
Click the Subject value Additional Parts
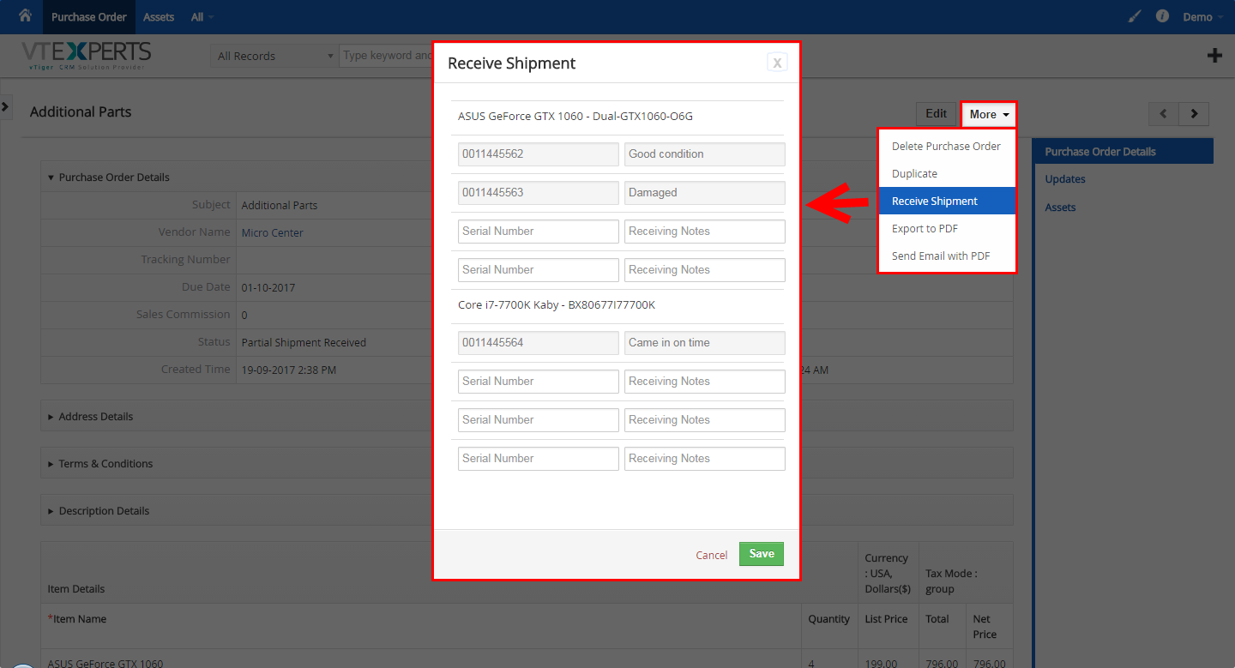click(280, 206)
